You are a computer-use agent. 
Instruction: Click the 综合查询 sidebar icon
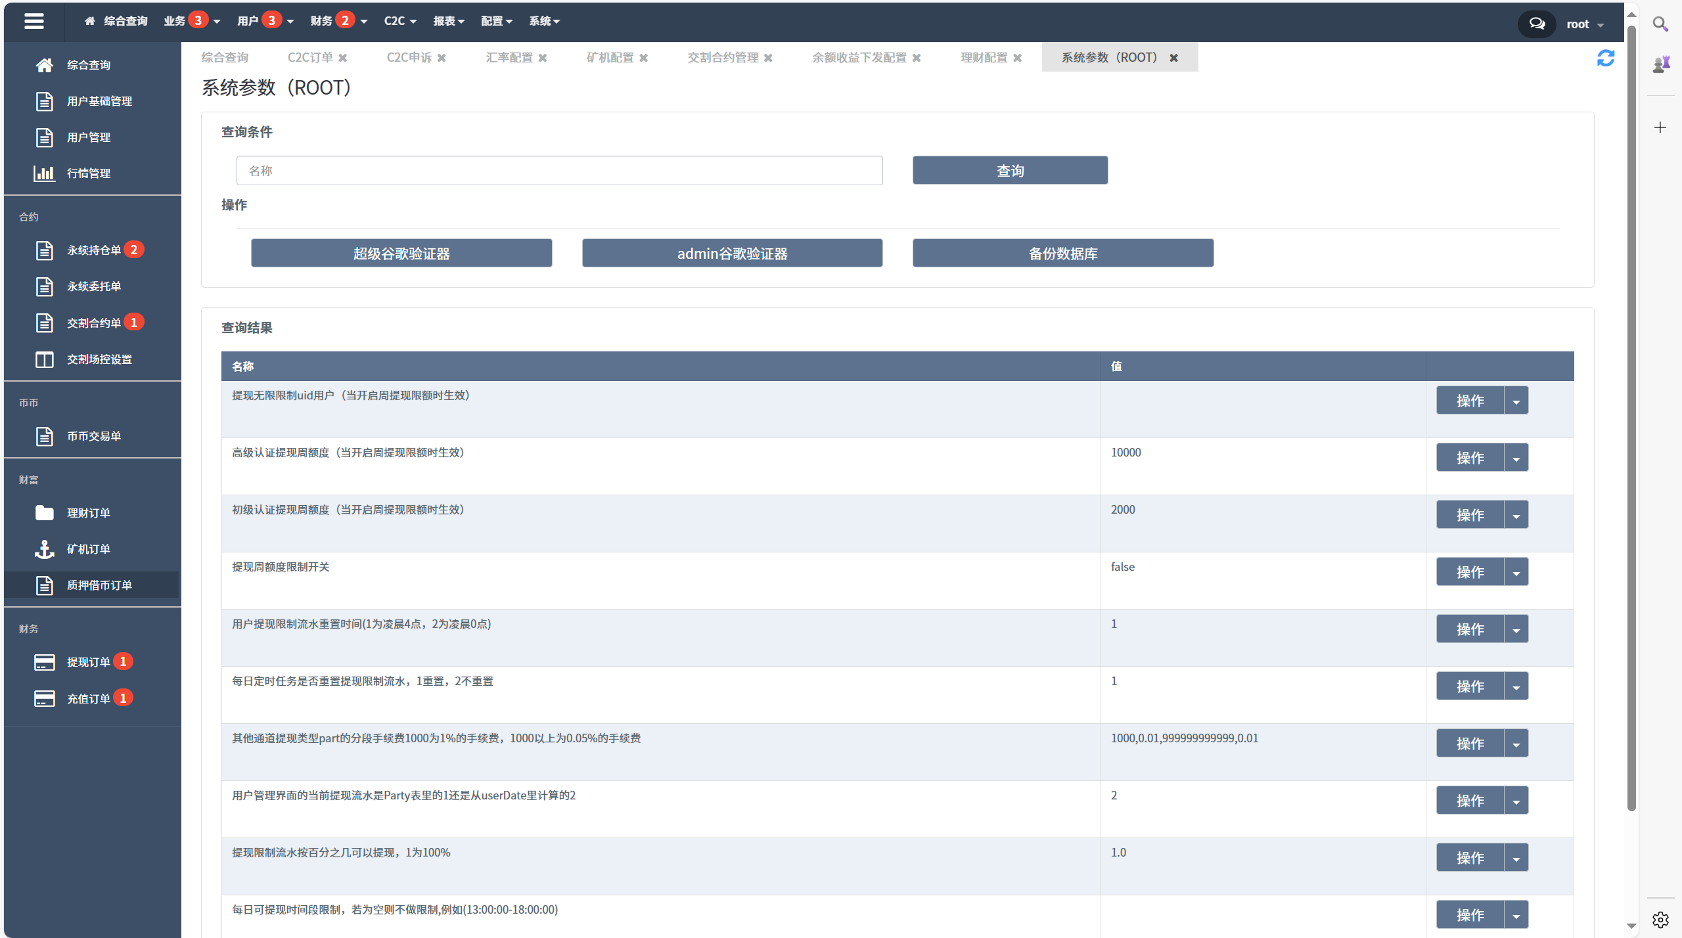(46, 64)
